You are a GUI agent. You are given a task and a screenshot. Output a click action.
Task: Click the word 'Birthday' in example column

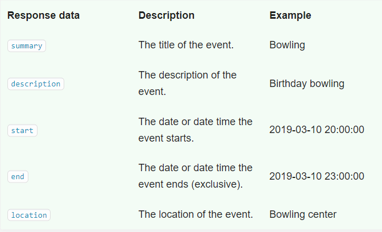click(288, 84)
